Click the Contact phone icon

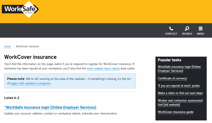pyautogui.click(x=171, y=29)
